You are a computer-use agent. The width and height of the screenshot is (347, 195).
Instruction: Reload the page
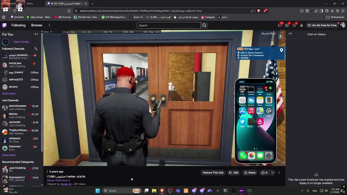pyautogui.click(x=15, y=11)
